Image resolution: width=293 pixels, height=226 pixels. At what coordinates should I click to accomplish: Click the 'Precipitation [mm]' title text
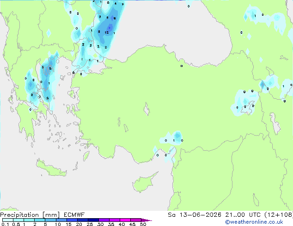pos(30,215)
